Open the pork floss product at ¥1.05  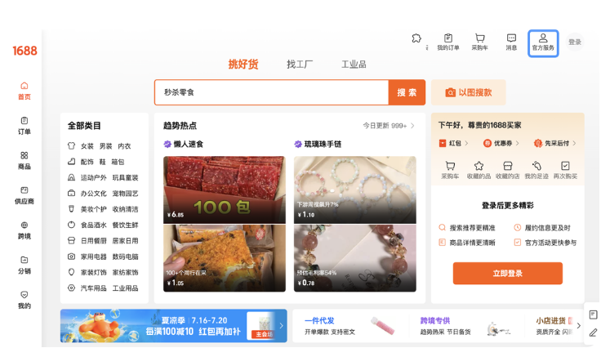pyautogui.click(x=225, y=258)
